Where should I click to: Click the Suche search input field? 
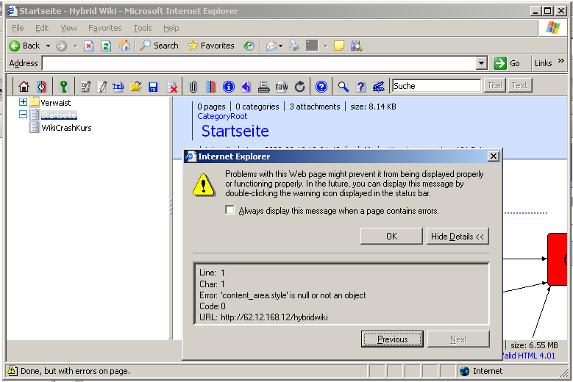435,86
